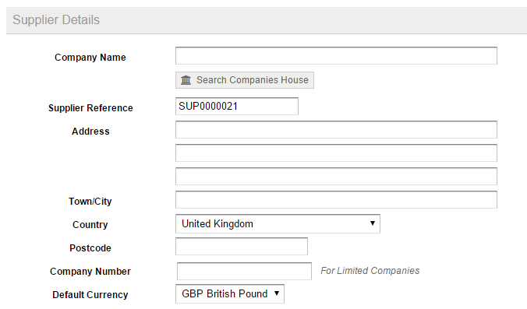Viewport: 527px width, 309px height.
Task: Click the second Address line field
Action: [336, 153]
